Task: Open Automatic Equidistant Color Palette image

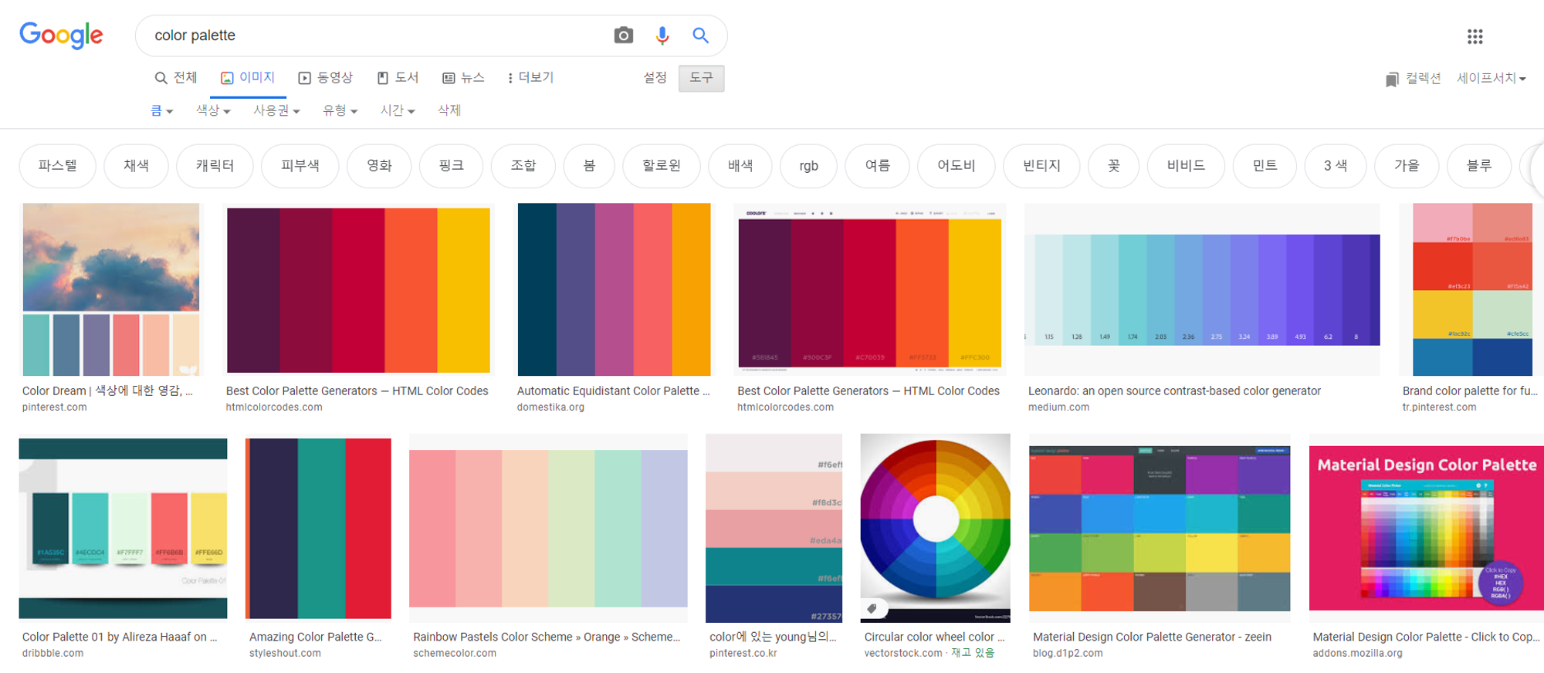Action: click(x=614, y=289)
